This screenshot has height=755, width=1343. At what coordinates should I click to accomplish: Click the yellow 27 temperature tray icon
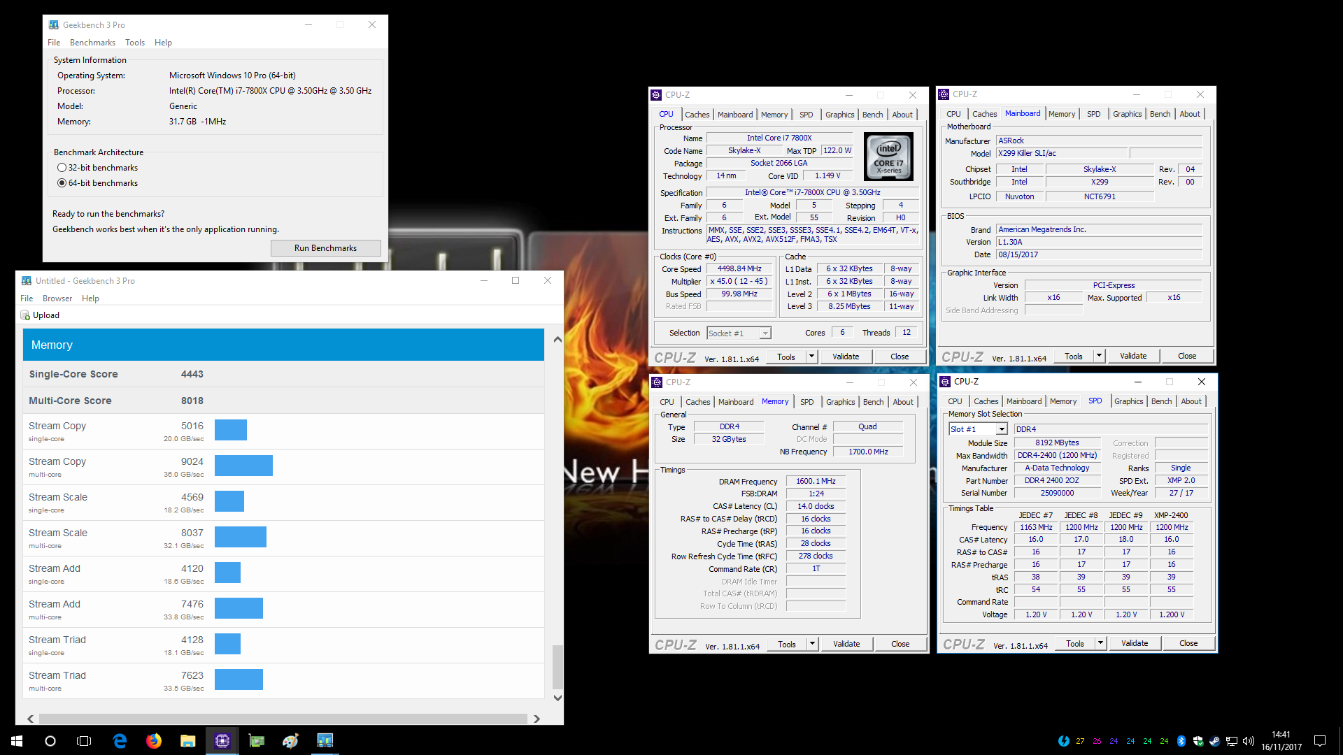coord(1081,741)
